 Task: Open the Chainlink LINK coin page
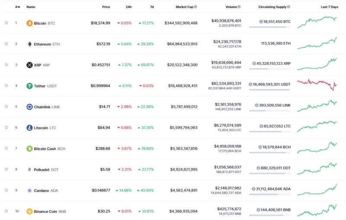click(47, 107)
